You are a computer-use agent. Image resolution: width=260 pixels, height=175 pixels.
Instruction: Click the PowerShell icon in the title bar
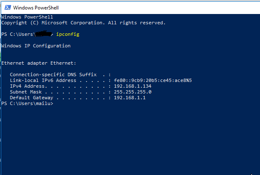[x=7, y=7]
